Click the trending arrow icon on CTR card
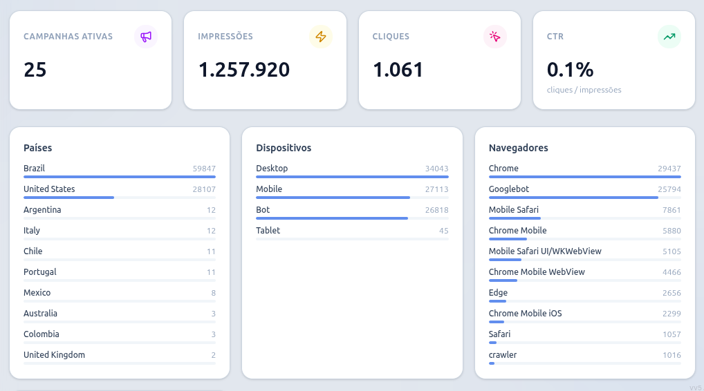704x391 pixels. point(669,37)
